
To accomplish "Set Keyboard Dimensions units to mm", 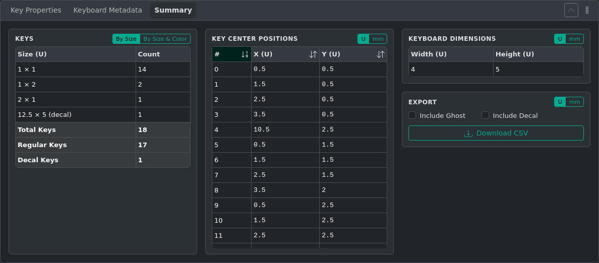I will [x=574, y=39].
